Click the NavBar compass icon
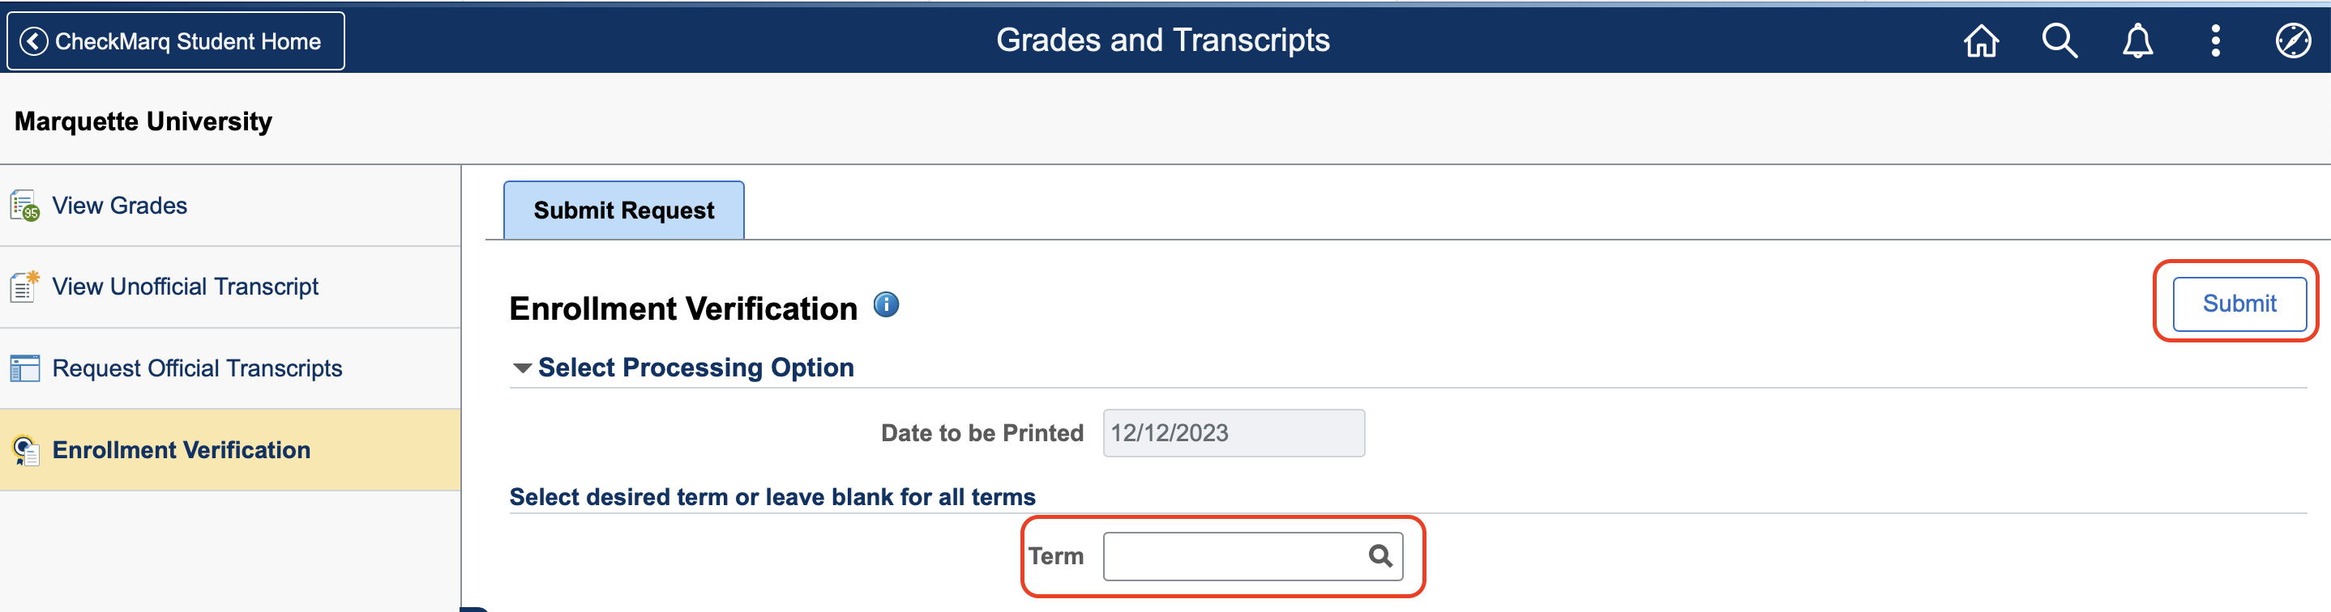The width and height of the screenshot is (2331, 612). (2293, 40)
